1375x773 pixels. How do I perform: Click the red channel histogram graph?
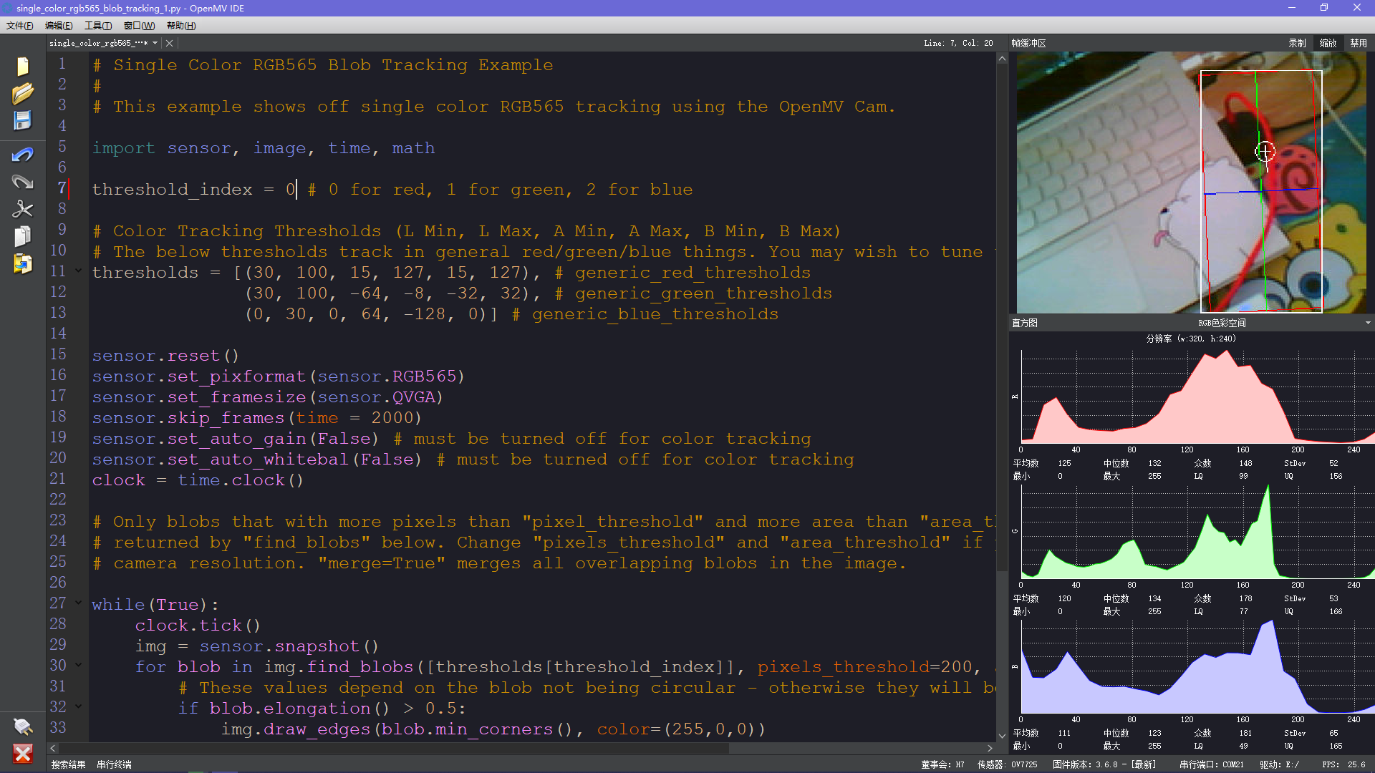coord(1197,397)
